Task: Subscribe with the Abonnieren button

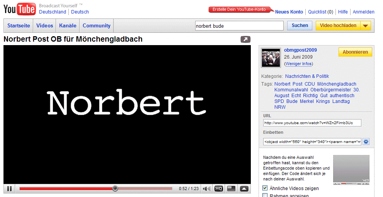Action: pyautogui.click(x=355, y=52)
